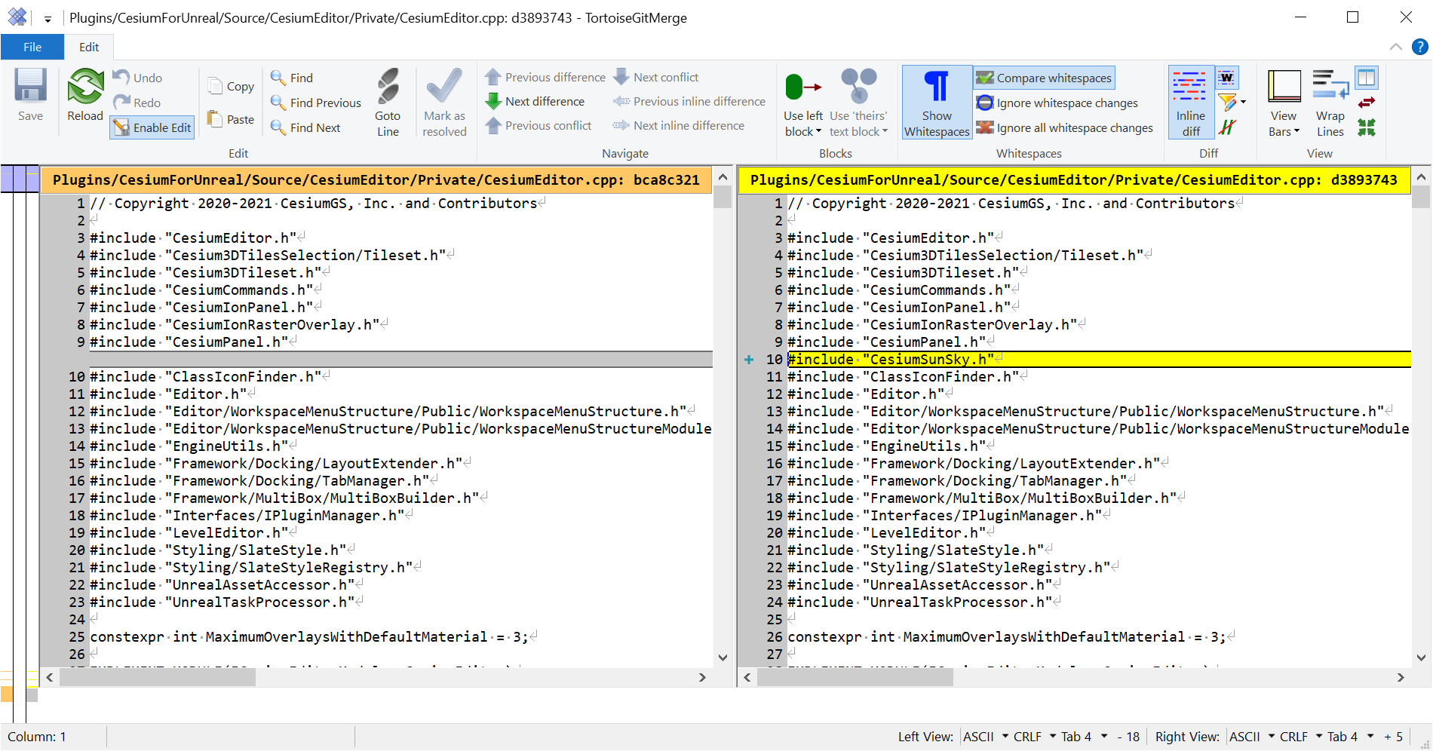The image size is (1433, 751).
Task: Open the regex filter dropdown arrow
Action: pyautogui.click(x=1243, y=103)
